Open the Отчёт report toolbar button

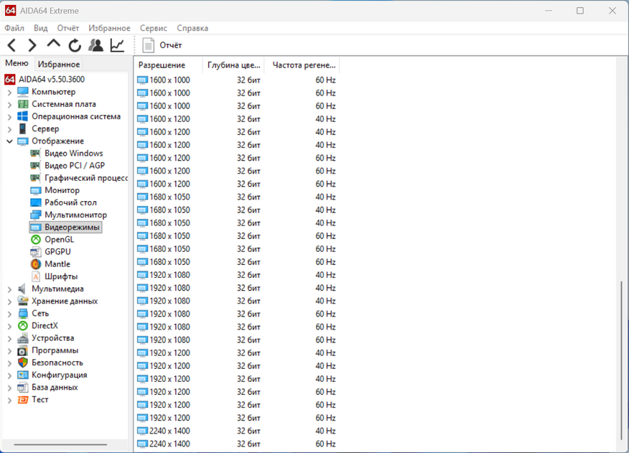[x=162, y=45]
